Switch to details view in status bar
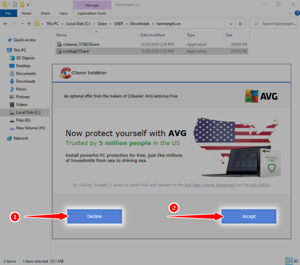The height and width of the screenshot is (265, 300). (x=289, y=261)
